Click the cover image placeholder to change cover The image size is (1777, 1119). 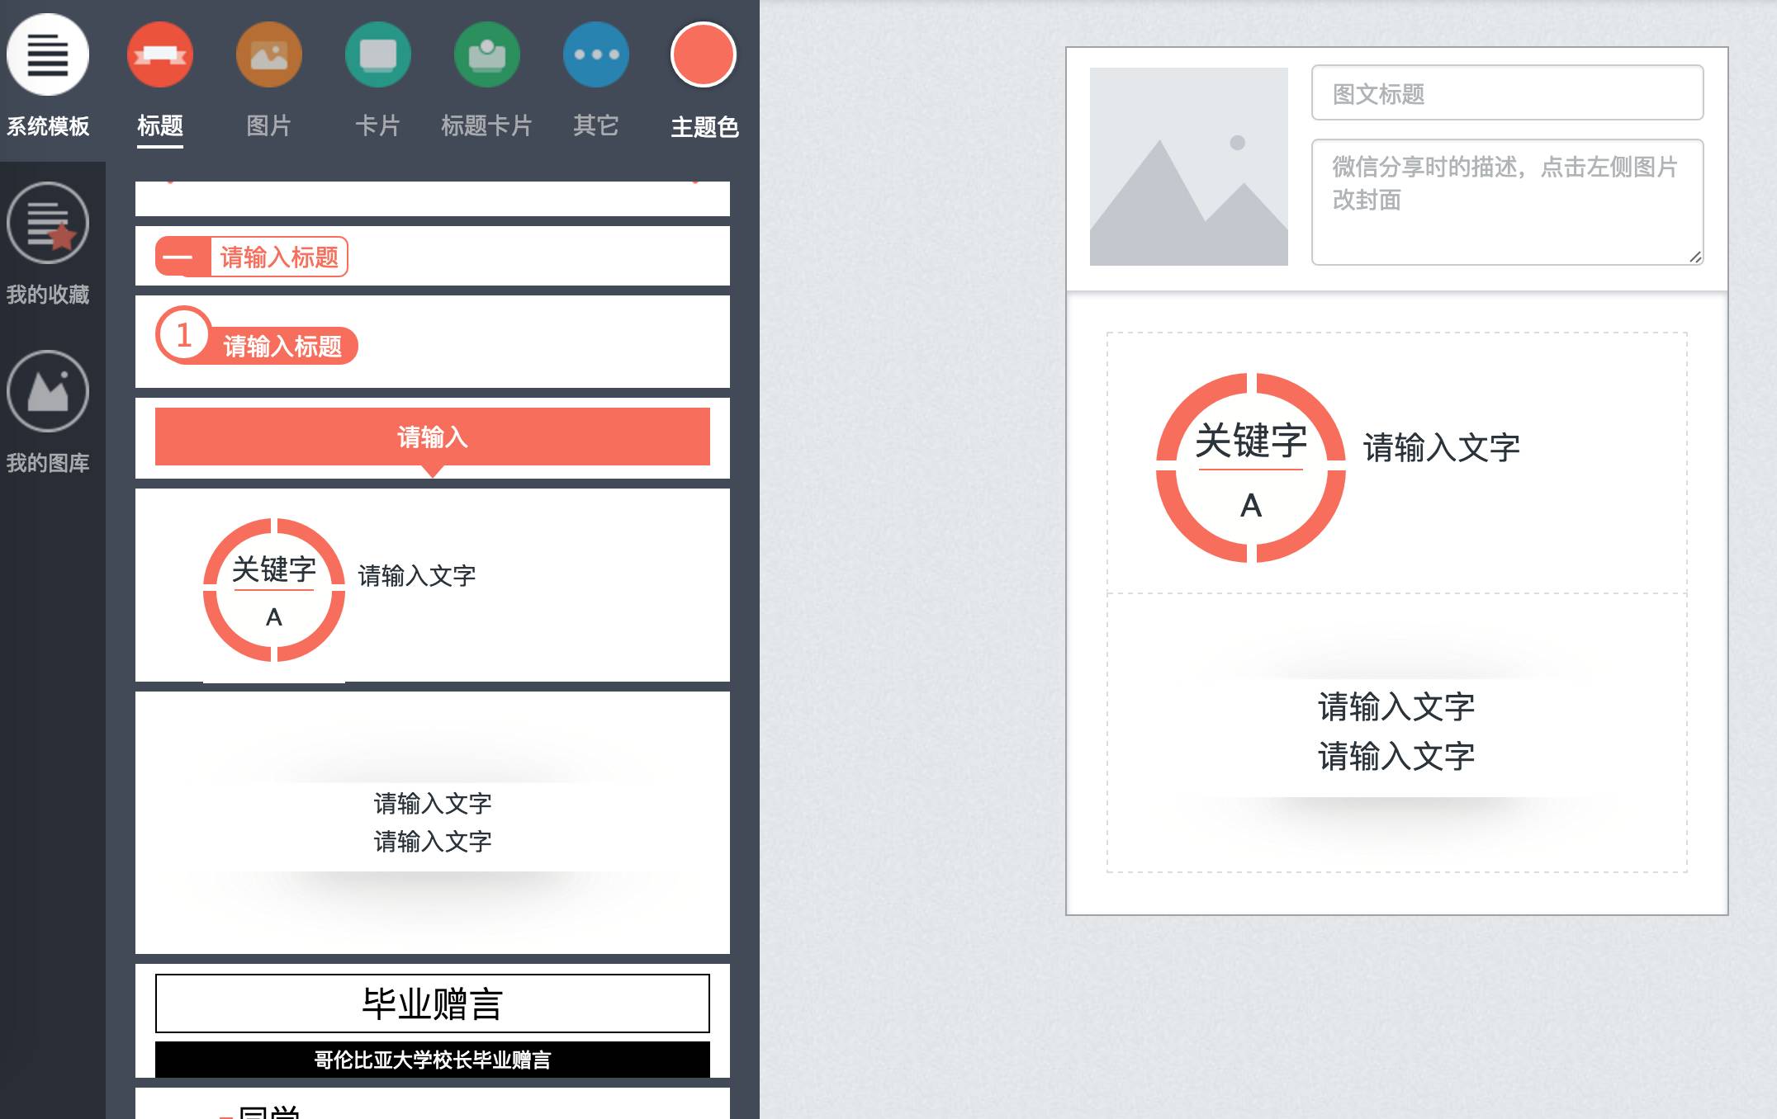[1189, 167]
